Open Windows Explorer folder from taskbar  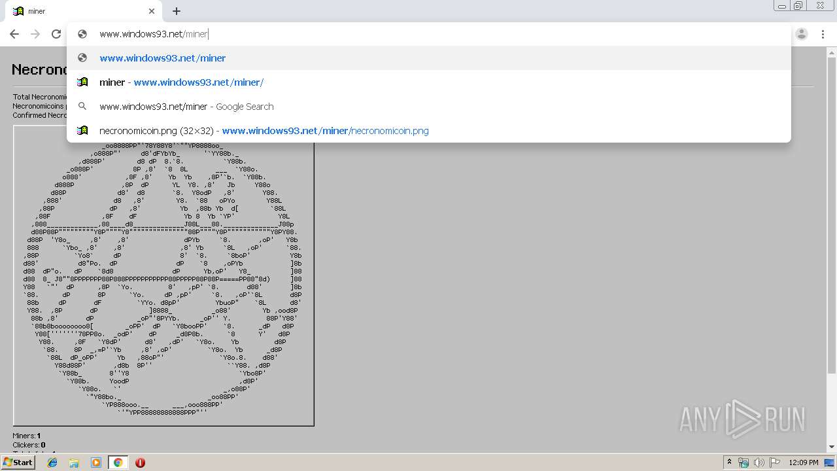74,462
